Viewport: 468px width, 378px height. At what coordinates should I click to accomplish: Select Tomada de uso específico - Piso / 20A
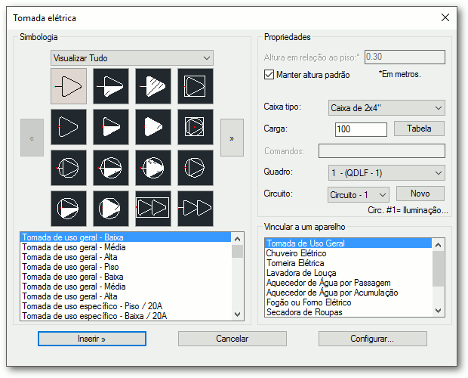[x=125, y=306]
